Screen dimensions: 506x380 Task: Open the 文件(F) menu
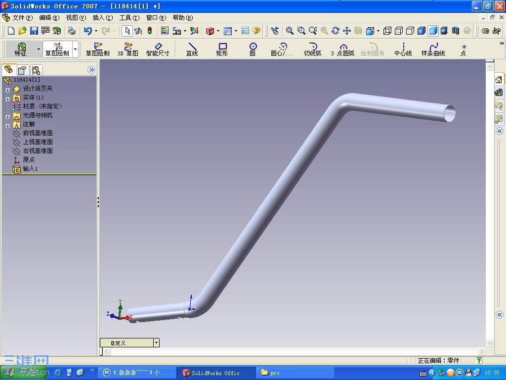click(23, 17)
